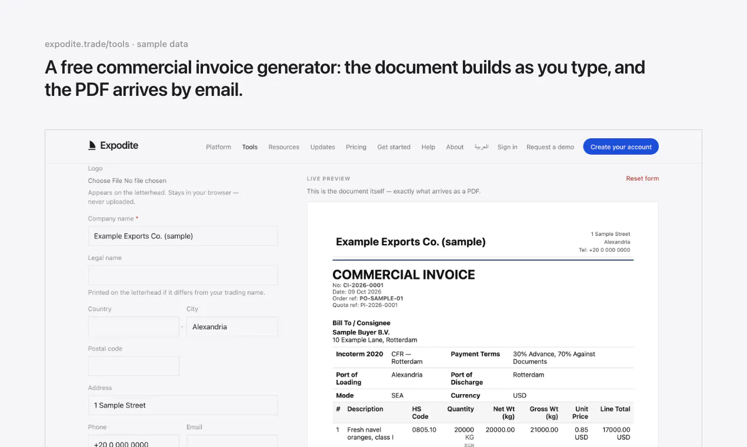Click the CFR — Rotterdam incoterm value
Screen dimensions: 747x447
coord(407,358)
